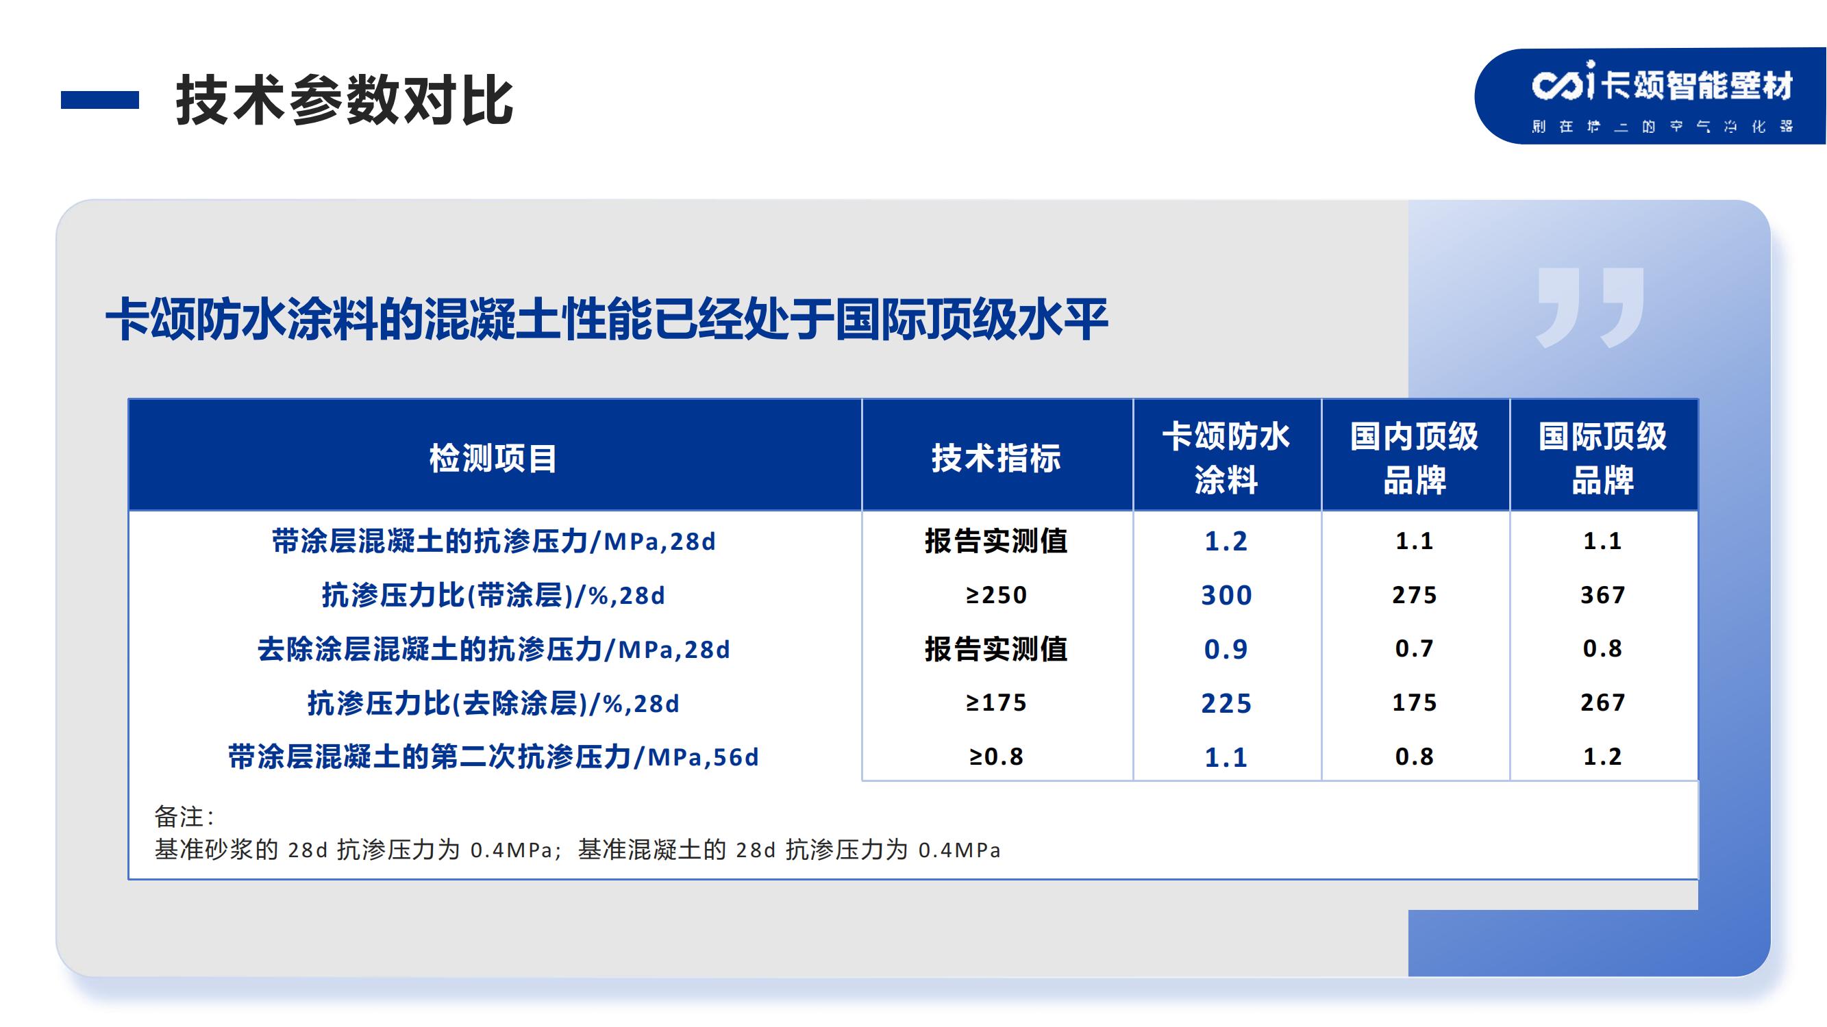This screenshot has height=1027, width=1827.
Task: Click the 国内顶级品牌 value 0.7
Action: [1414, 649]
